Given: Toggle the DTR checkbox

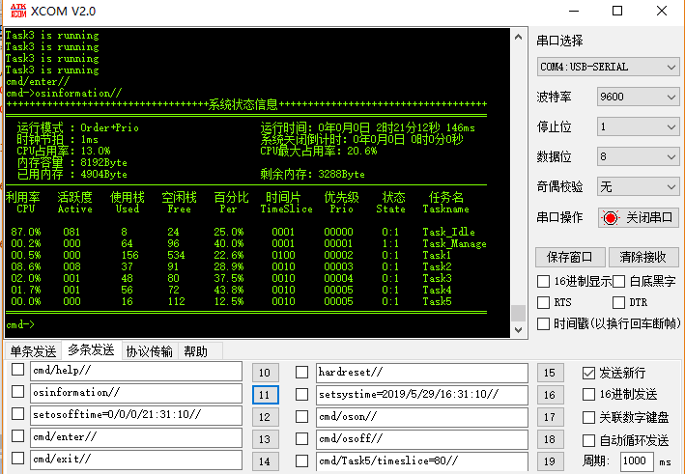Looking at the screenshot, I should coord(618,302).
